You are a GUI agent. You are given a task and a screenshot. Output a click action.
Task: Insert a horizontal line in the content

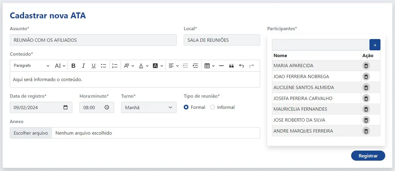point(221,66)
